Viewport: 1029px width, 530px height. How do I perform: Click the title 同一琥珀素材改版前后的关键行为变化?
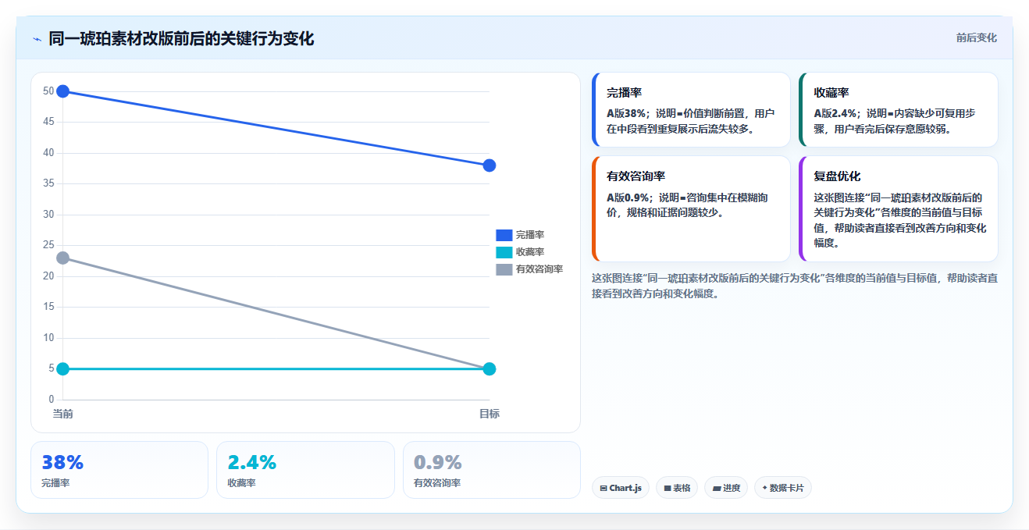pos(181,39)
